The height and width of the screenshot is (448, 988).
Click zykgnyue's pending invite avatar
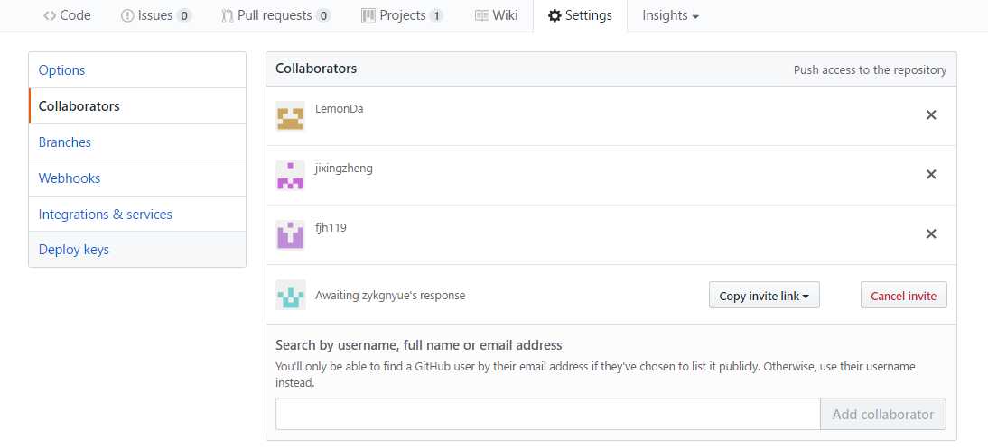(291, 295)
